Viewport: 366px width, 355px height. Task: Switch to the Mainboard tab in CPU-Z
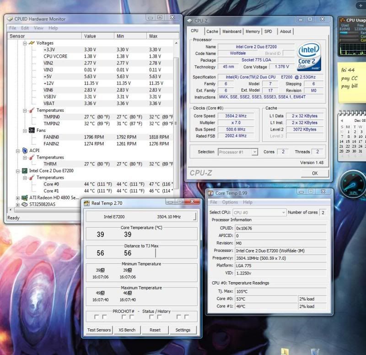[x=231, y=32]
